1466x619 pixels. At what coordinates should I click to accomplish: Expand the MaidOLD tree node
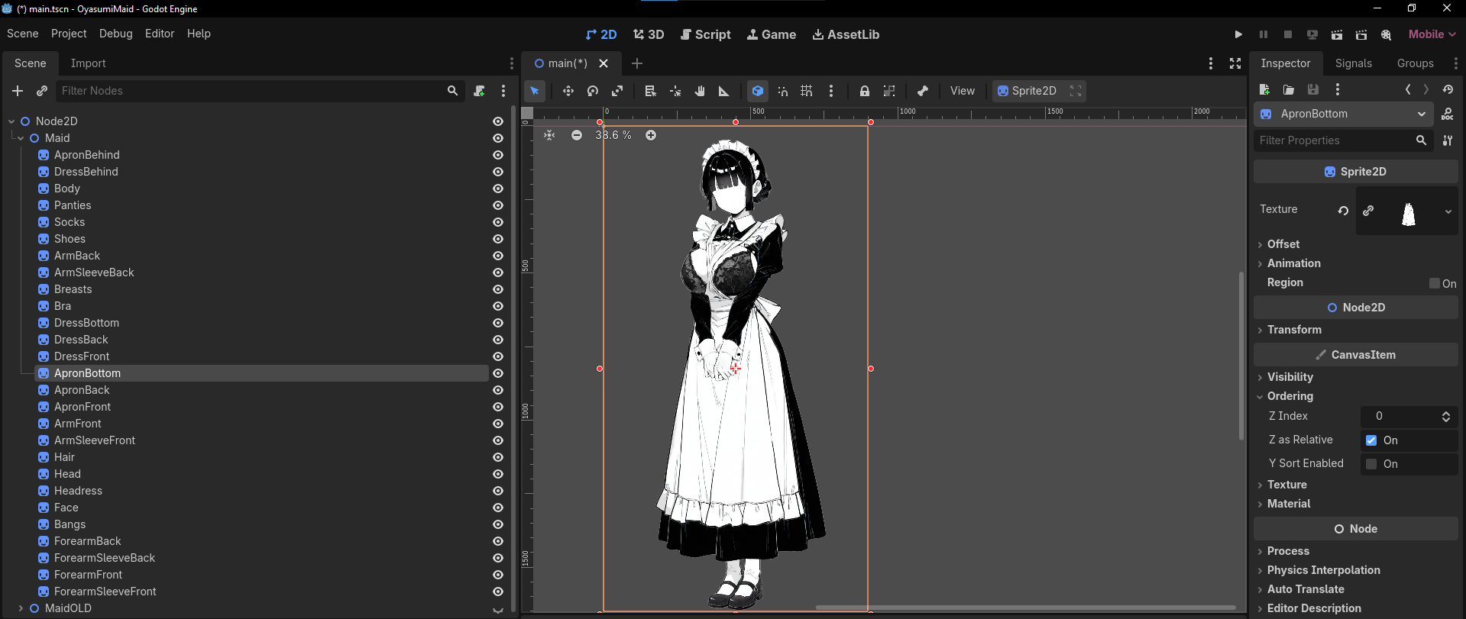pos(21,608)
